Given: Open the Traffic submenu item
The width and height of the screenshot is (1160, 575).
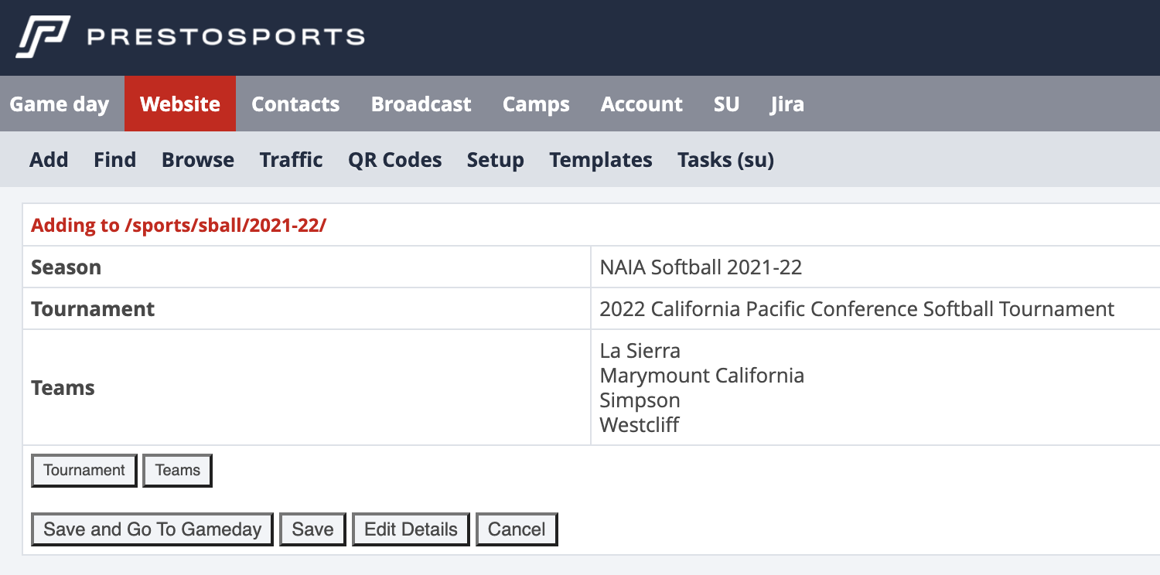Looking at the screenshot, I should pos(291,160).
